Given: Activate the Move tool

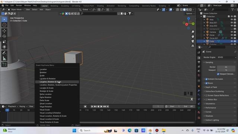Looking at the screenshot, I should [x=4, y=31].
